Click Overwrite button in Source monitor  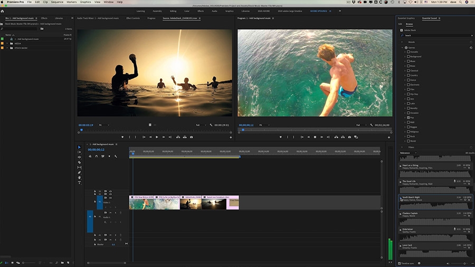tap(185, 137)
